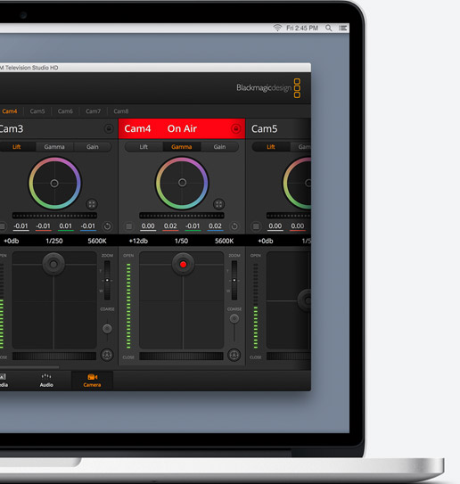Click the Cam3 iris joystick knob
The image size is (460, 484).
click(53, 265)
